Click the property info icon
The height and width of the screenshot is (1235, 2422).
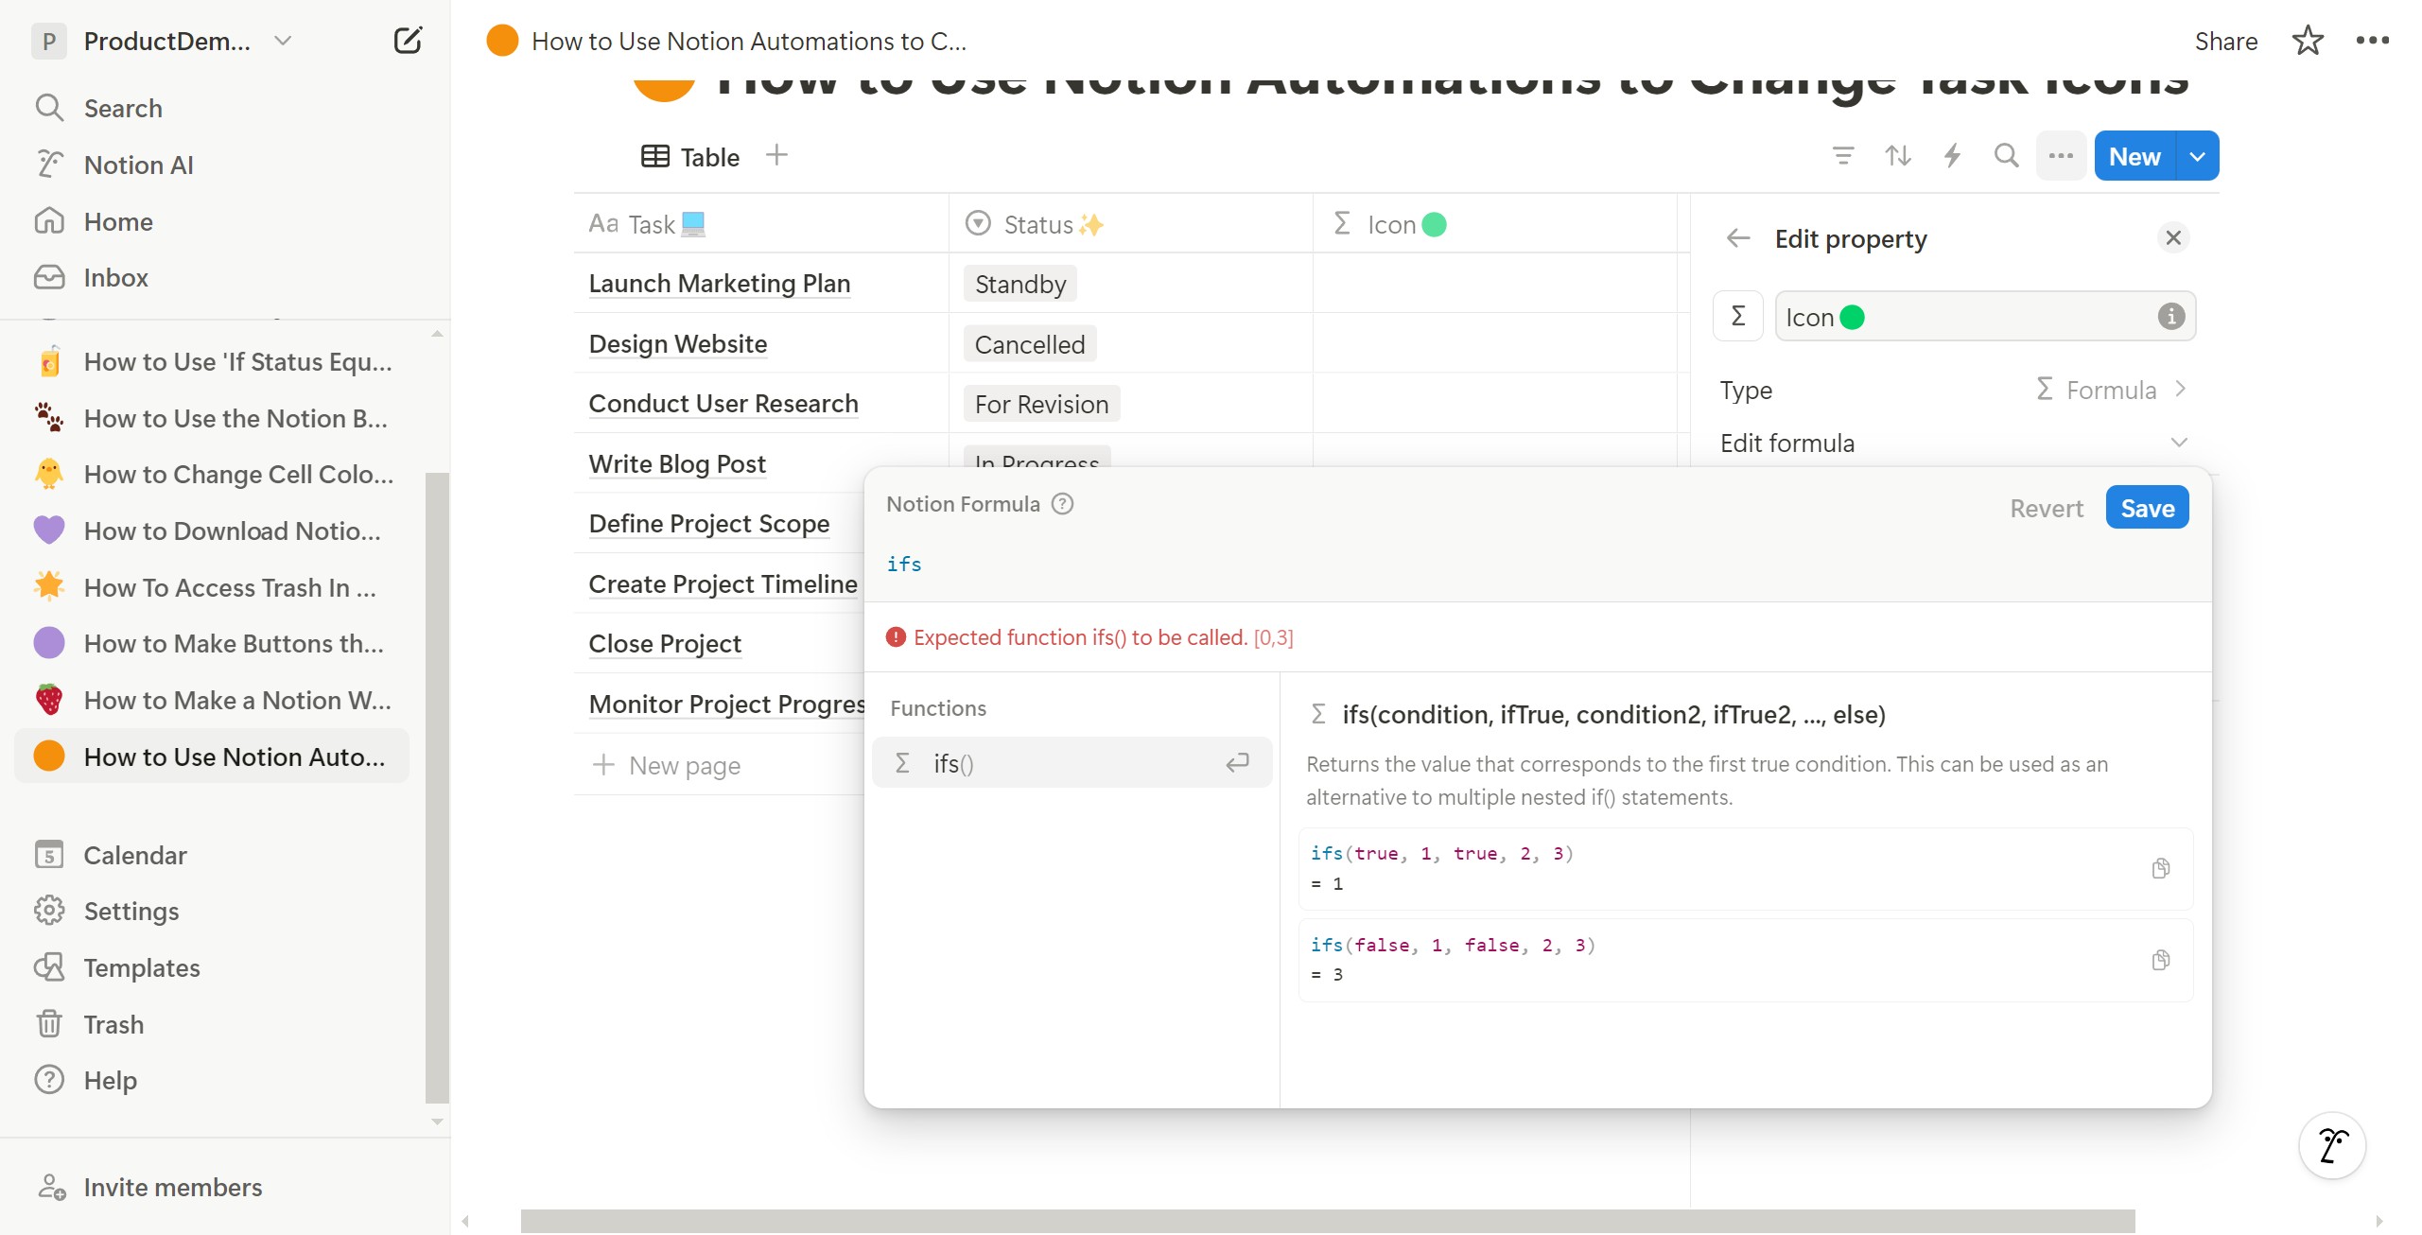[x=2171, y=316]
